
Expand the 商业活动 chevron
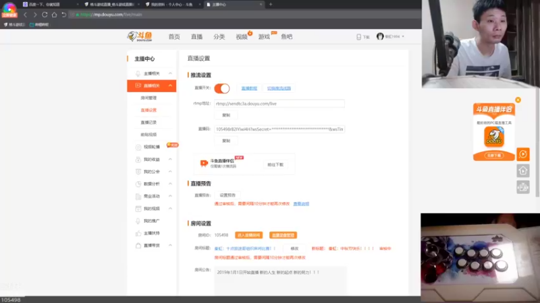click(170, 196)
